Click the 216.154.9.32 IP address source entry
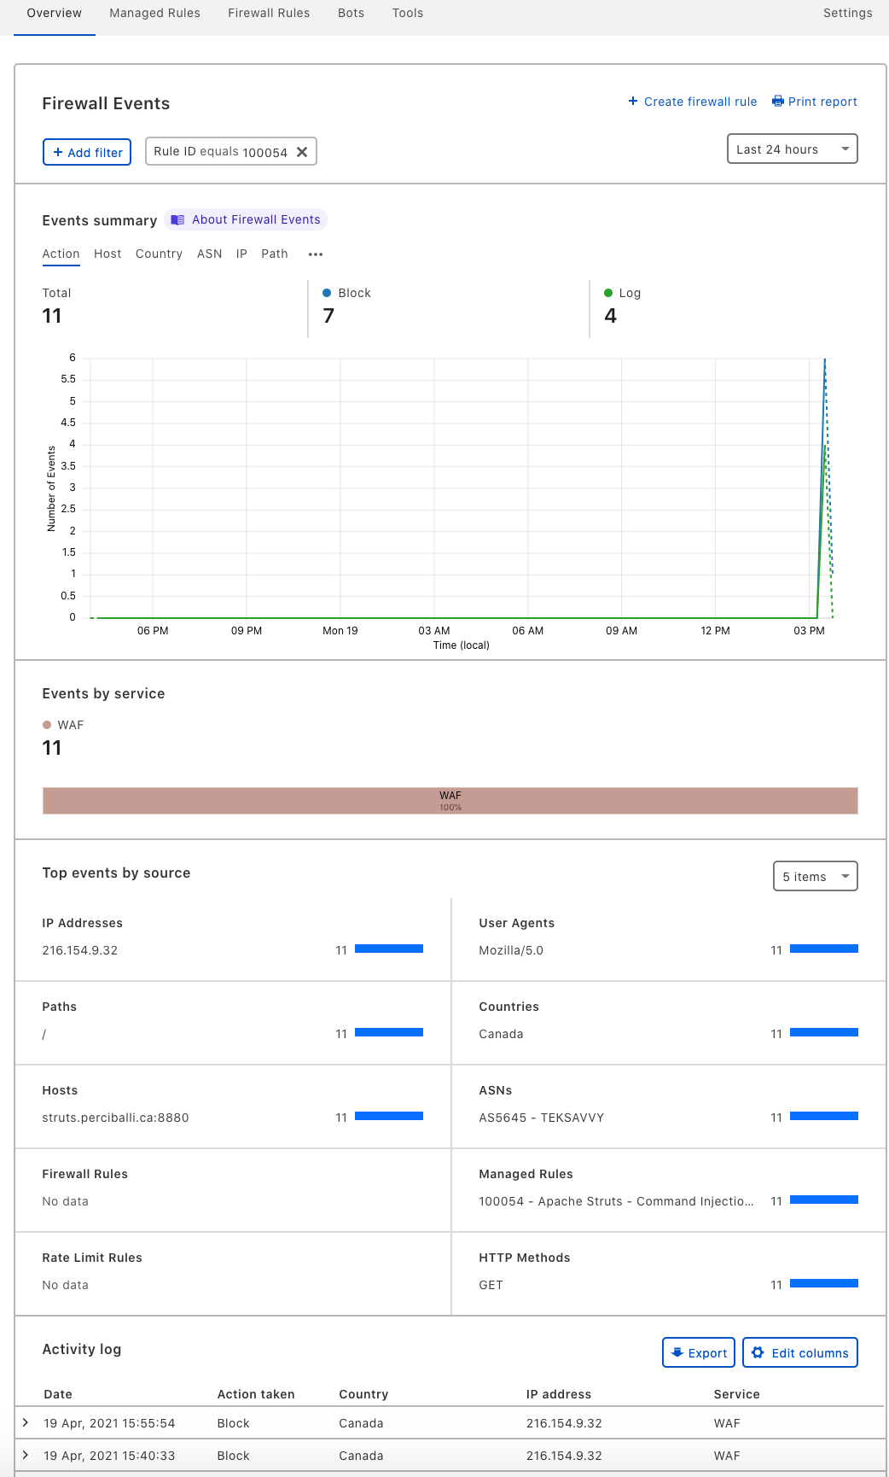Screen dimensions: 889x1477 click(80, 950)
